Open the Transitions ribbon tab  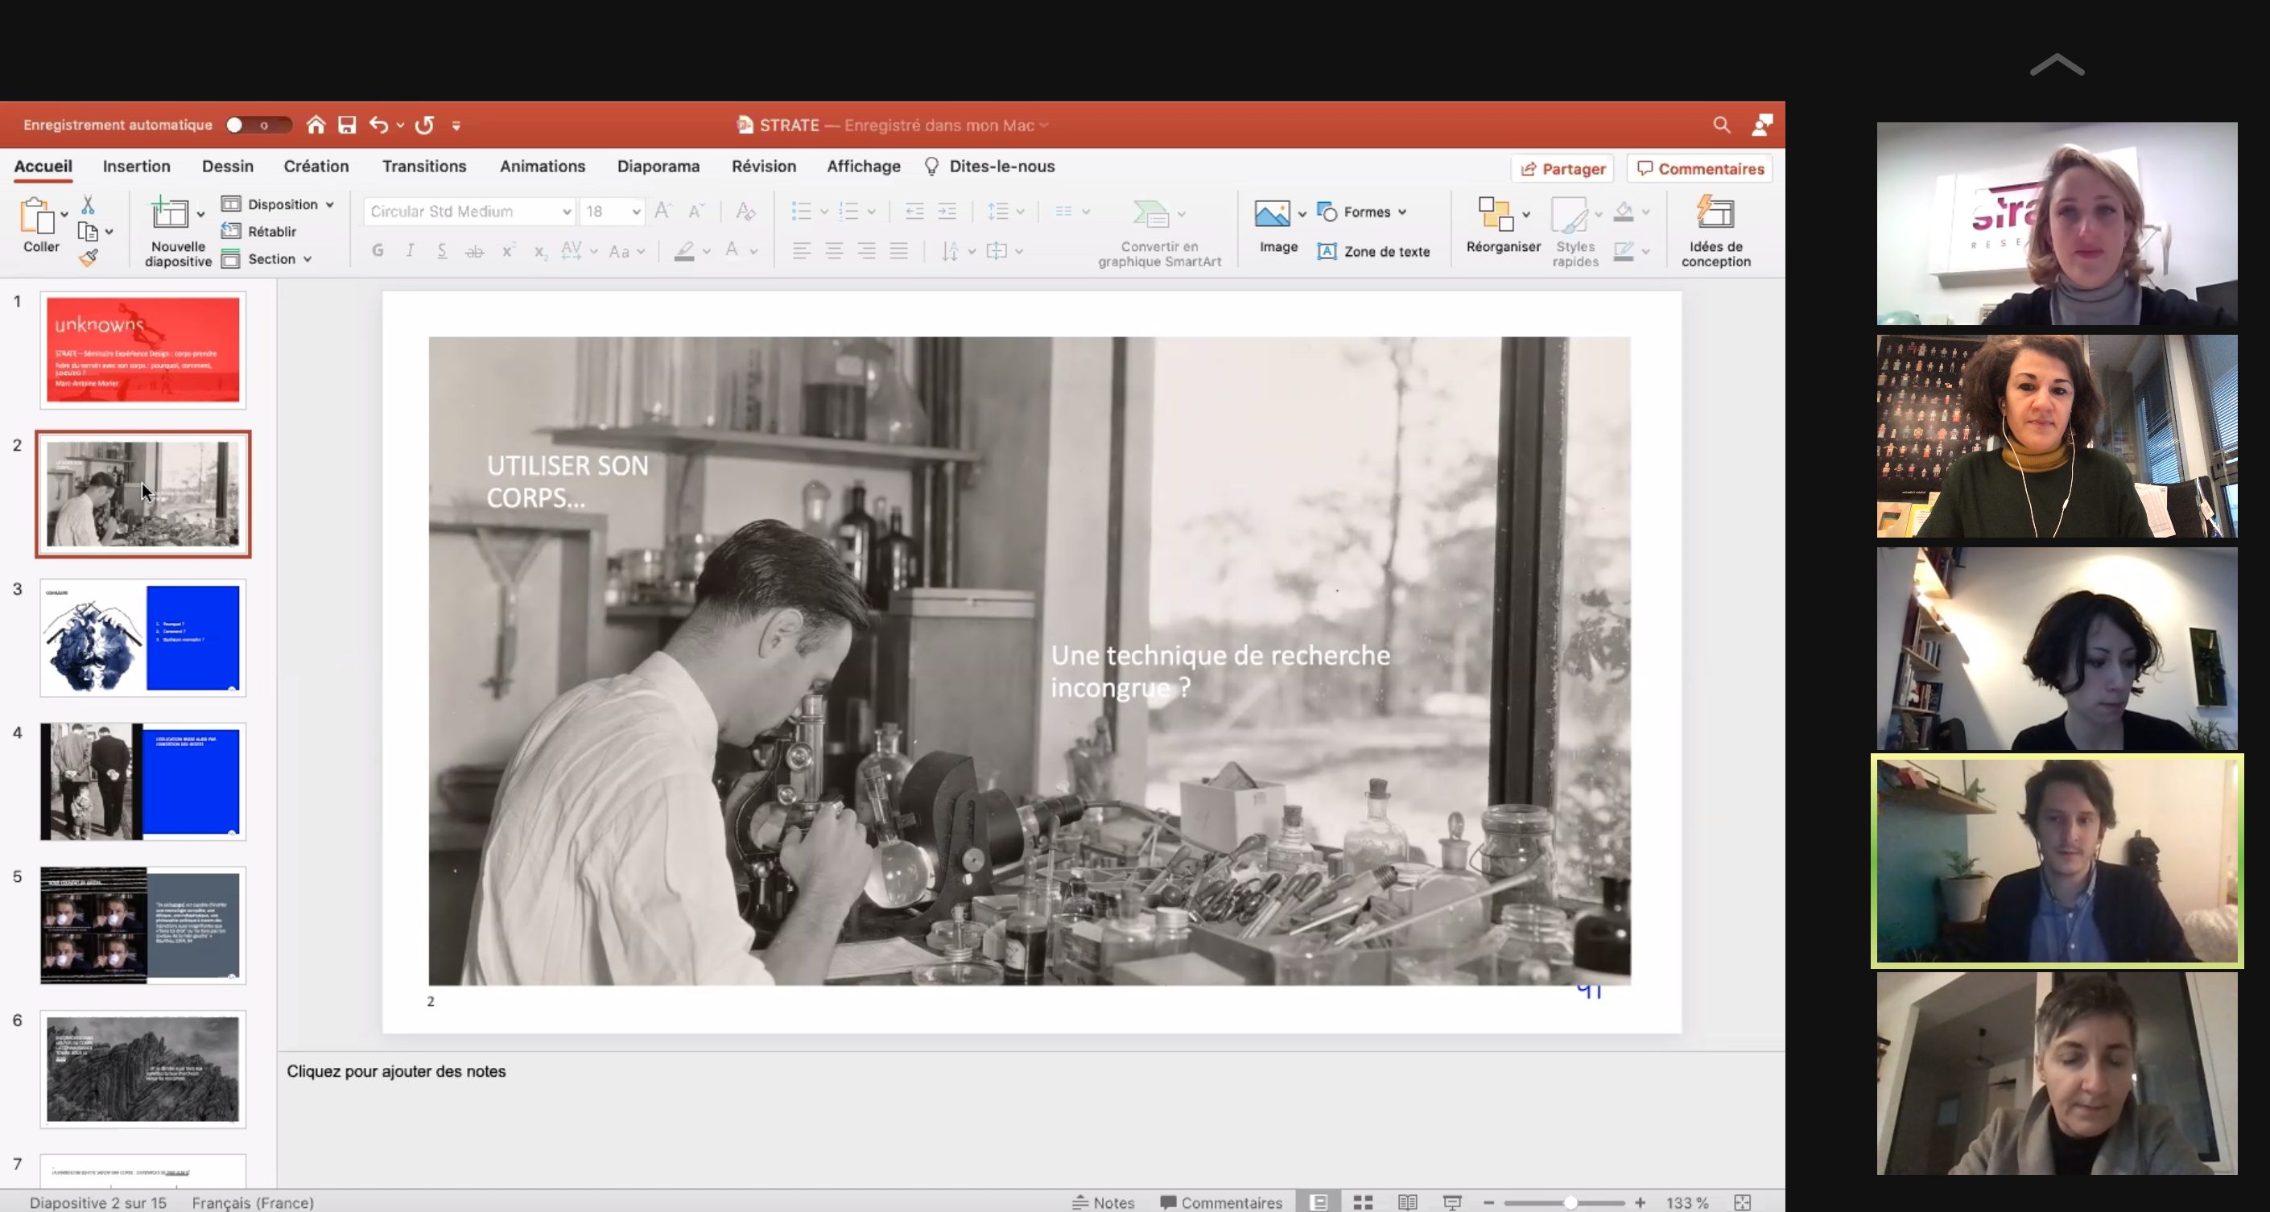click(x=424, y=167)
